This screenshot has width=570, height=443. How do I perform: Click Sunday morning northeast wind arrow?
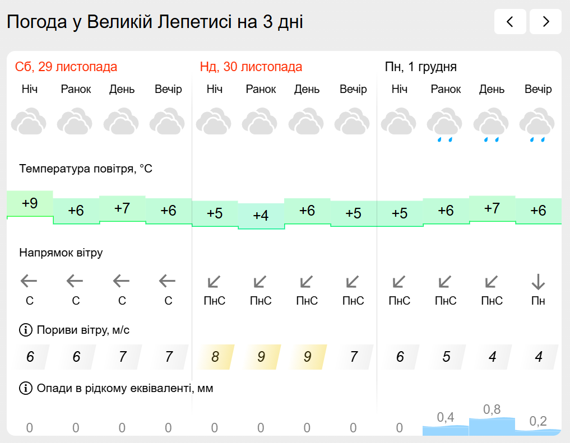tap(261, 281)
